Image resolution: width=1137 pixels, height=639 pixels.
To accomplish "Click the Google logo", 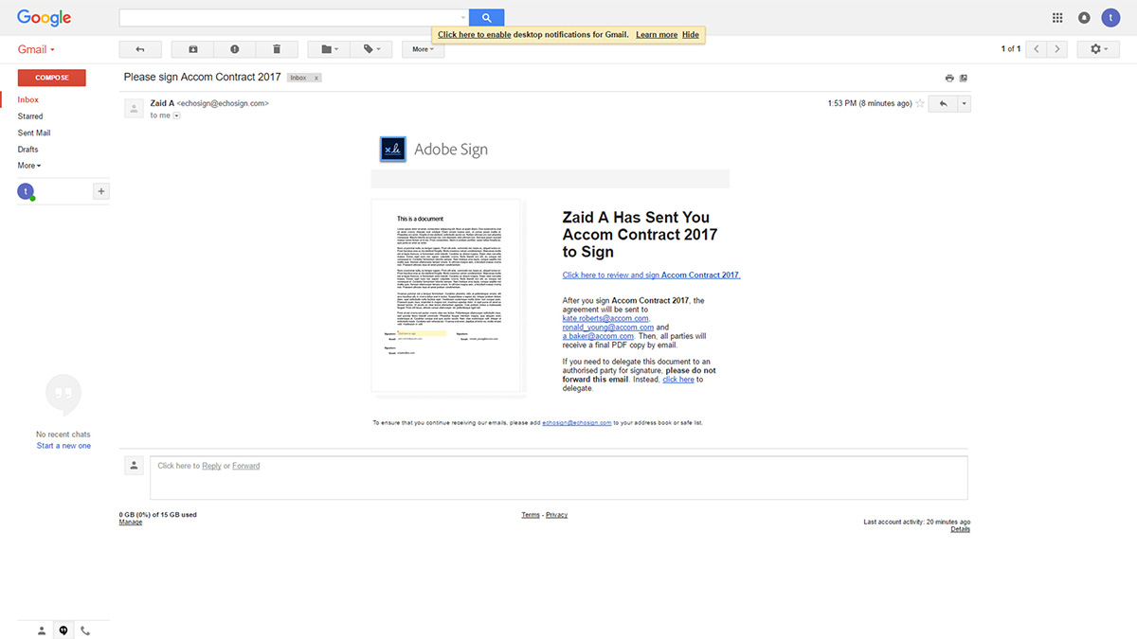I will coord(45,18).
